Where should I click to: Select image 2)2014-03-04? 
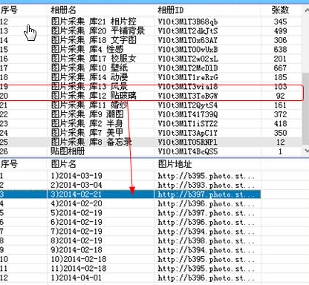click(x=77, y=185)
